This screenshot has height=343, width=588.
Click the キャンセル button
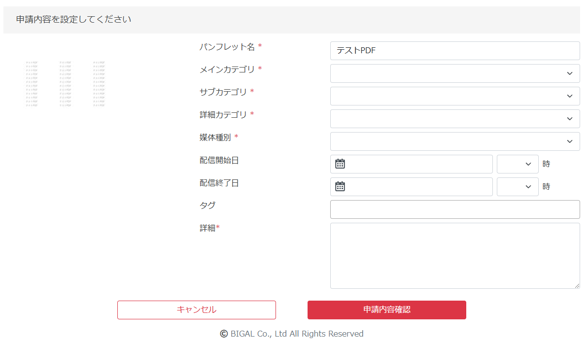click(196, 309)
